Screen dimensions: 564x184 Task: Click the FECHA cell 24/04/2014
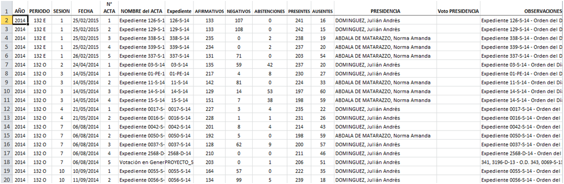coord(85,65)
